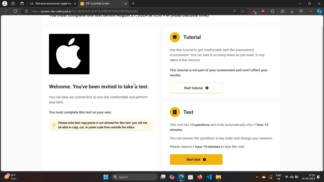Show hidden system tray icons

[257, 177]
